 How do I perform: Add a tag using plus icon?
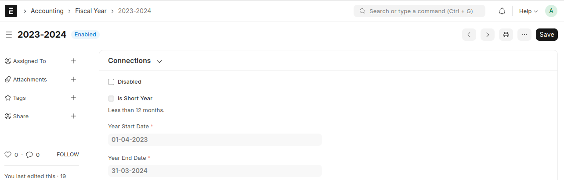pos(73,98)
